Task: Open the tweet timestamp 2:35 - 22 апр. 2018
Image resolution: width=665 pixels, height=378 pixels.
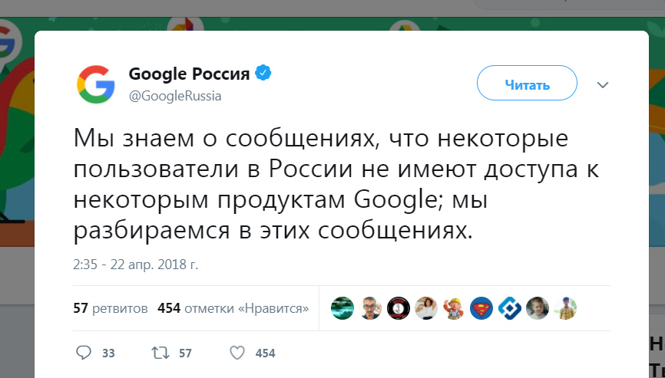Action: (x=137, y=265)
